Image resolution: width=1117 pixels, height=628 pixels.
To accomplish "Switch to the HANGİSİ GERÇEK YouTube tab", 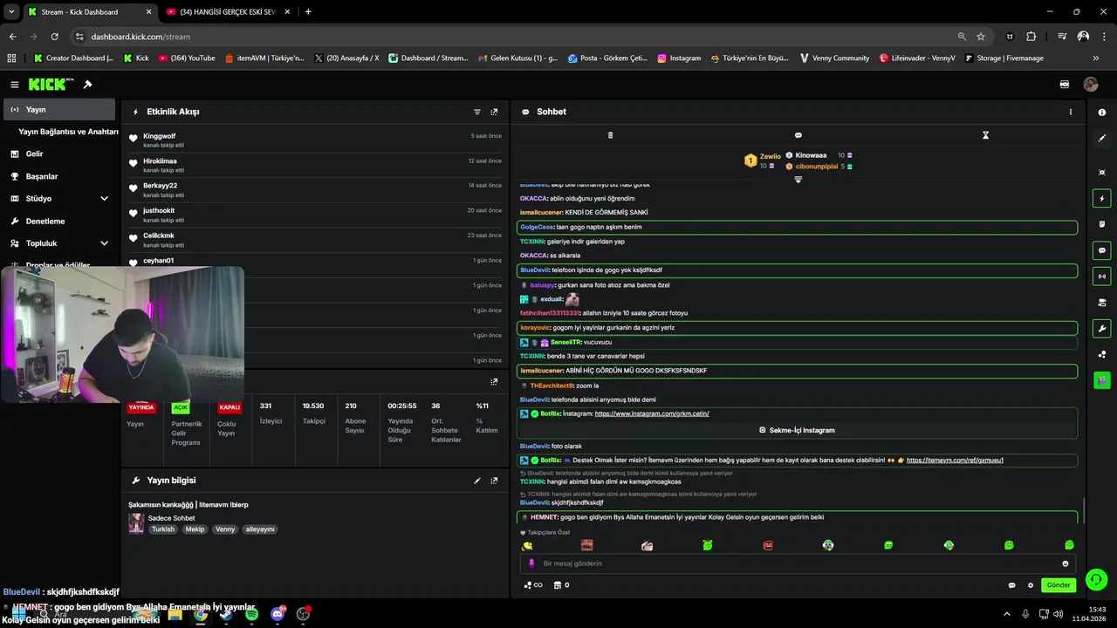I will (x=229, y=12).
